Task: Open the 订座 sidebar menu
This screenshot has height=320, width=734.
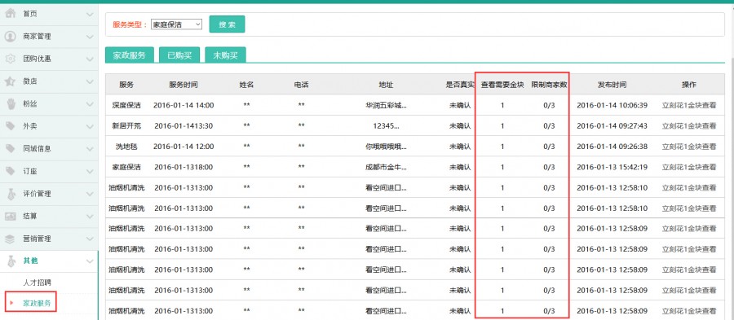Action: pos(49,171)
